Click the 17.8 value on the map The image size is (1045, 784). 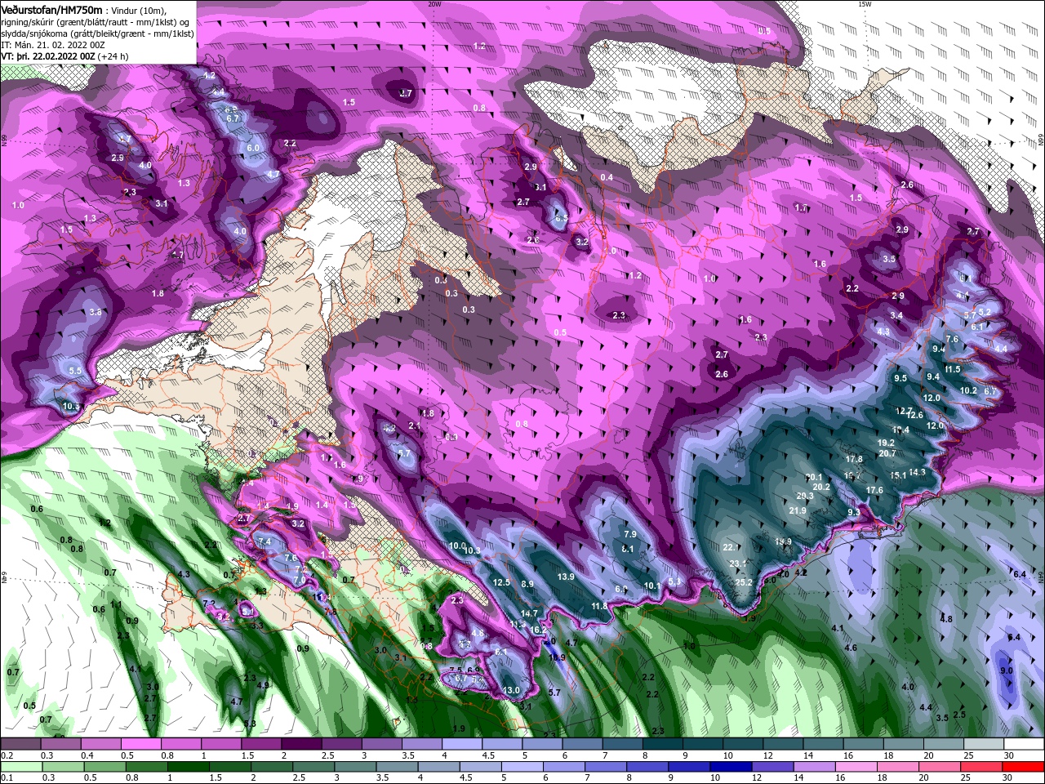(854, 460)
